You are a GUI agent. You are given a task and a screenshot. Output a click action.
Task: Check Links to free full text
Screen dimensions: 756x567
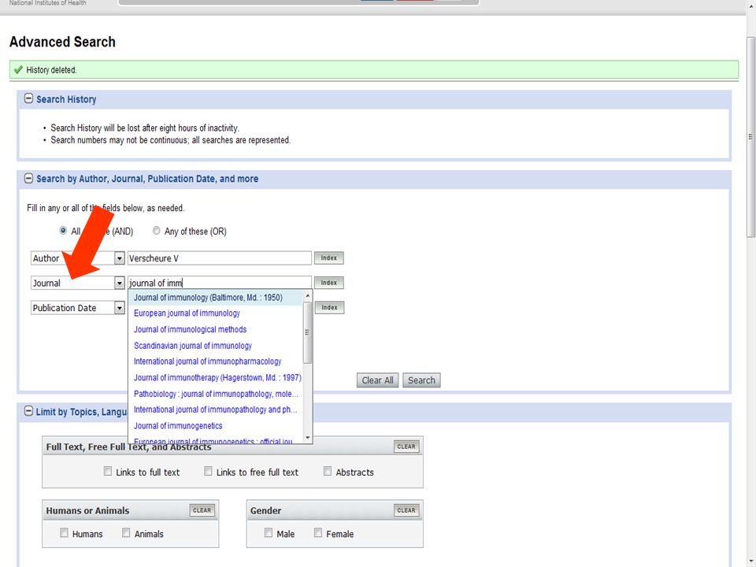[x=208, y=471]
